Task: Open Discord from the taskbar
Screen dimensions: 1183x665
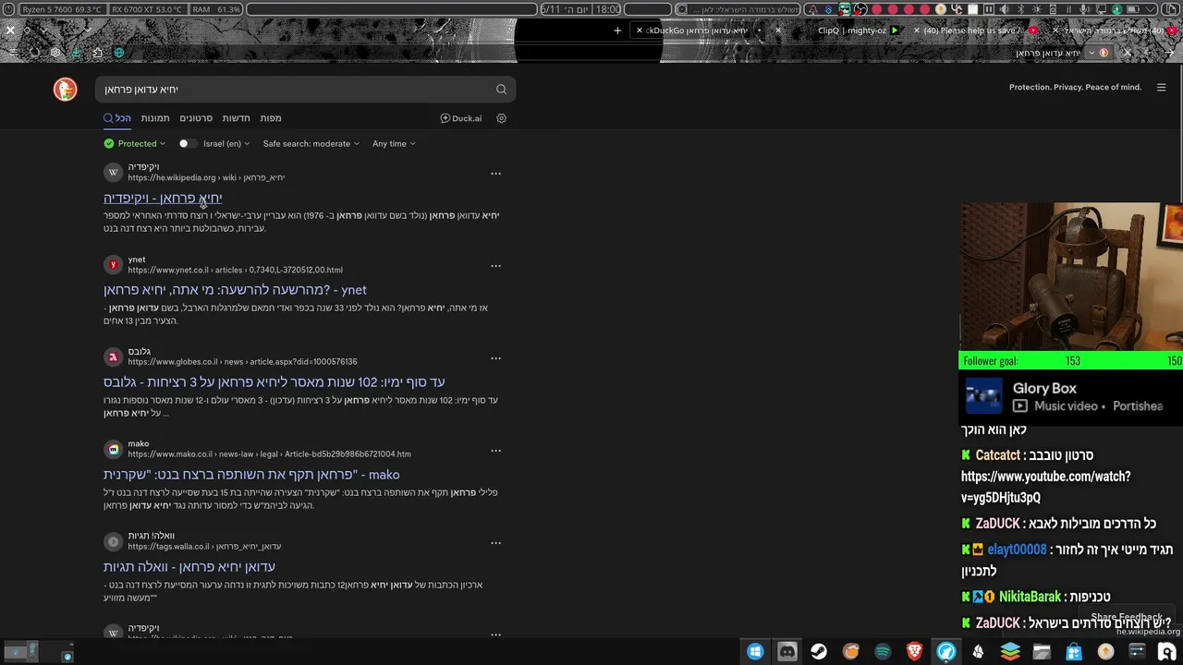Action: [787, 652]
